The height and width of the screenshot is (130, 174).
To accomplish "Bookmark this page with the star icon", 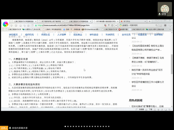I will point(112,25).
